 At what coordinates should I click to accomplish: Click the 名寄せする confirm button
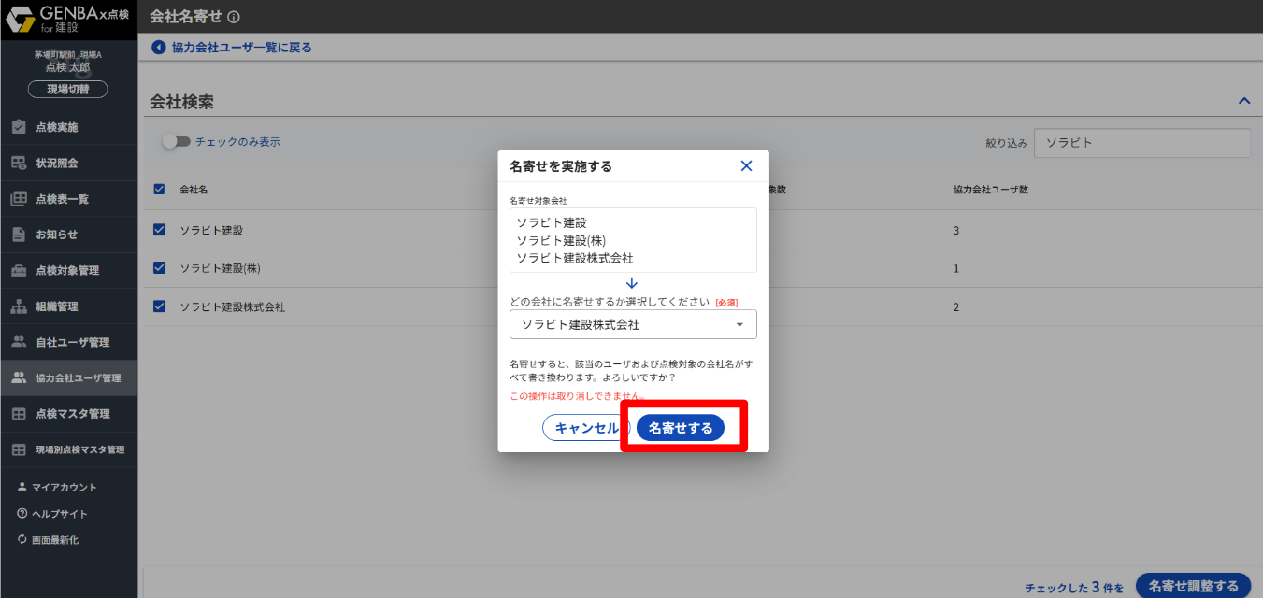681,428
